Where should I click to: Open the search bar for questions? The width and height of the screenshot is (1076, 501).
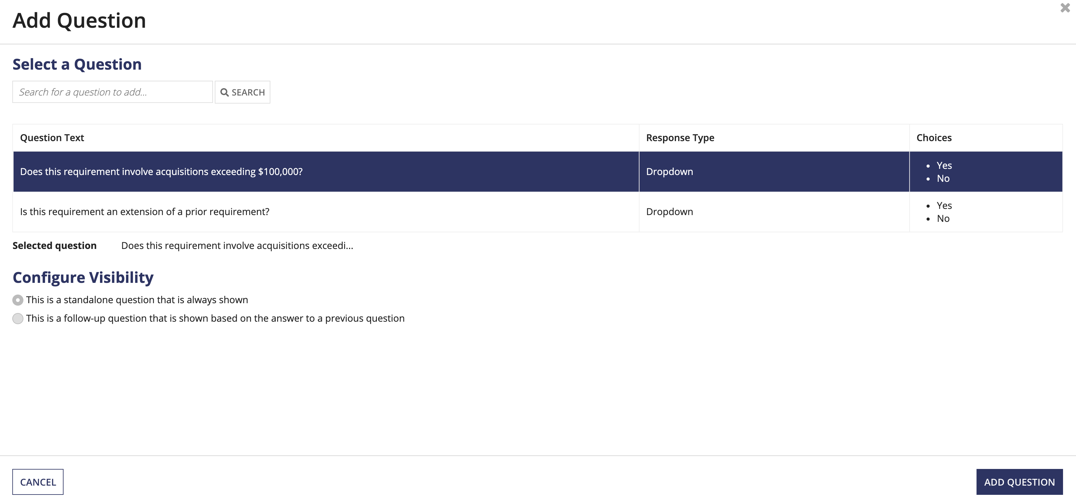[113, 92]
